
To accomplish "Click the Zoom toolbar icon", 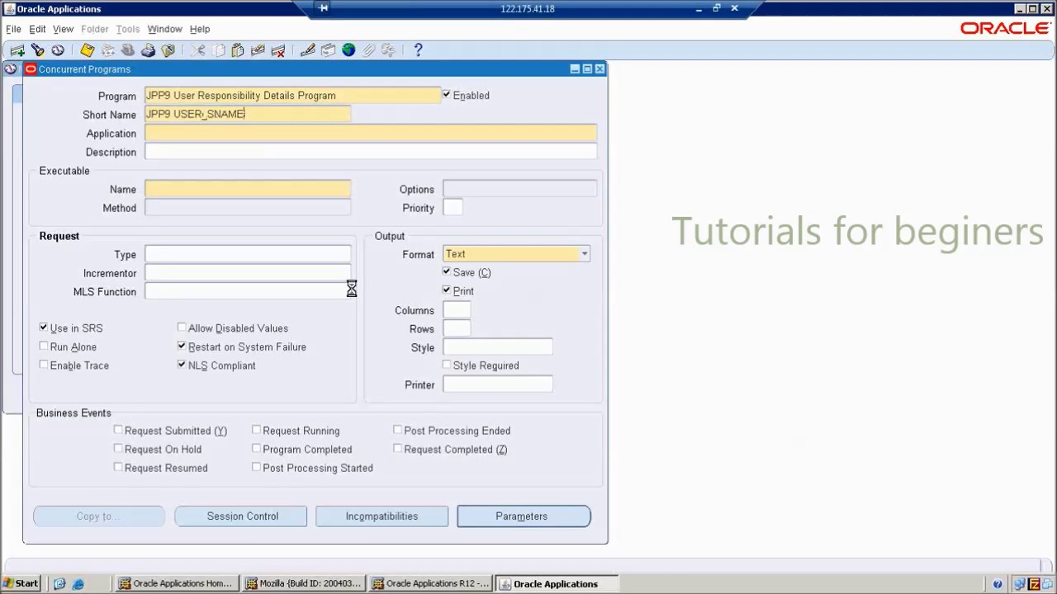I will point(328,50).
